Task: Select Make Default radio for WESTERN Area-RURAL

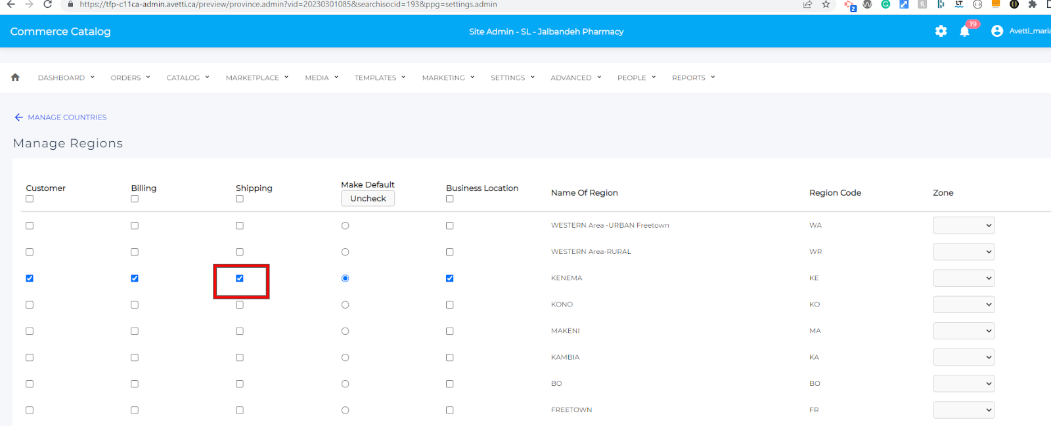Action: pos(345,252)
